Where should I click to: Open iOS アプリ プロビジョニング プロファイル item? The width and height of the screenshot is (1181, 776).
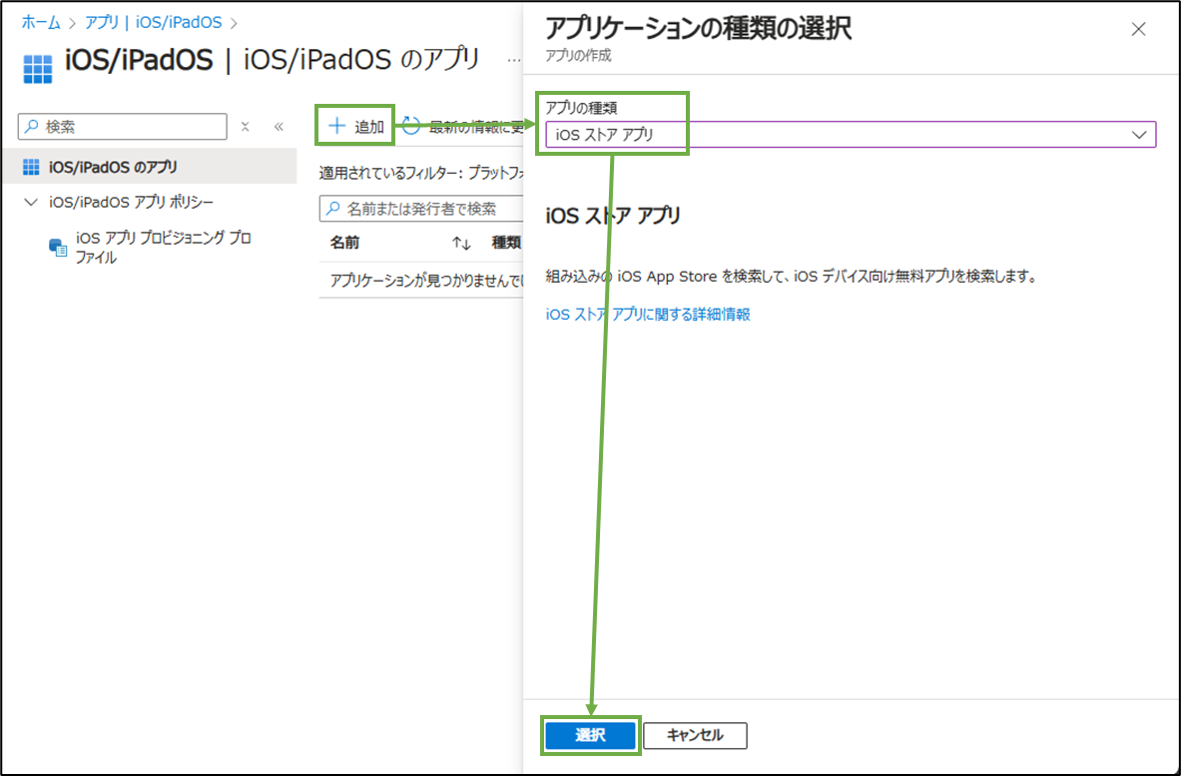coord(163,247)
